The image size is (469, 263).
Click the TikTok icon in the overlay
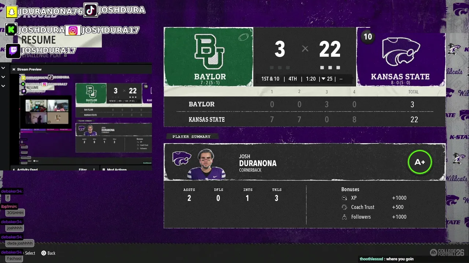coord(91,10)
